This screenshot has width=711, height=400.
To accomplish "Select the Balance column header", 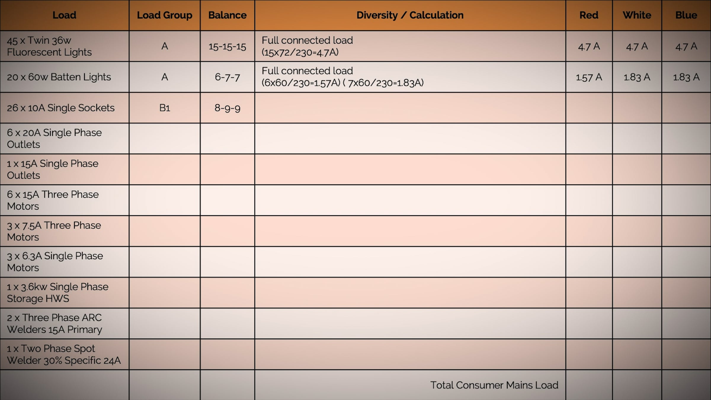I will pos(227,15).
